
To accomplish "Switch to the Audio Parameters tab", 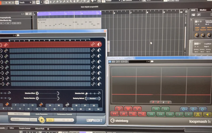I will pos(42,114).
